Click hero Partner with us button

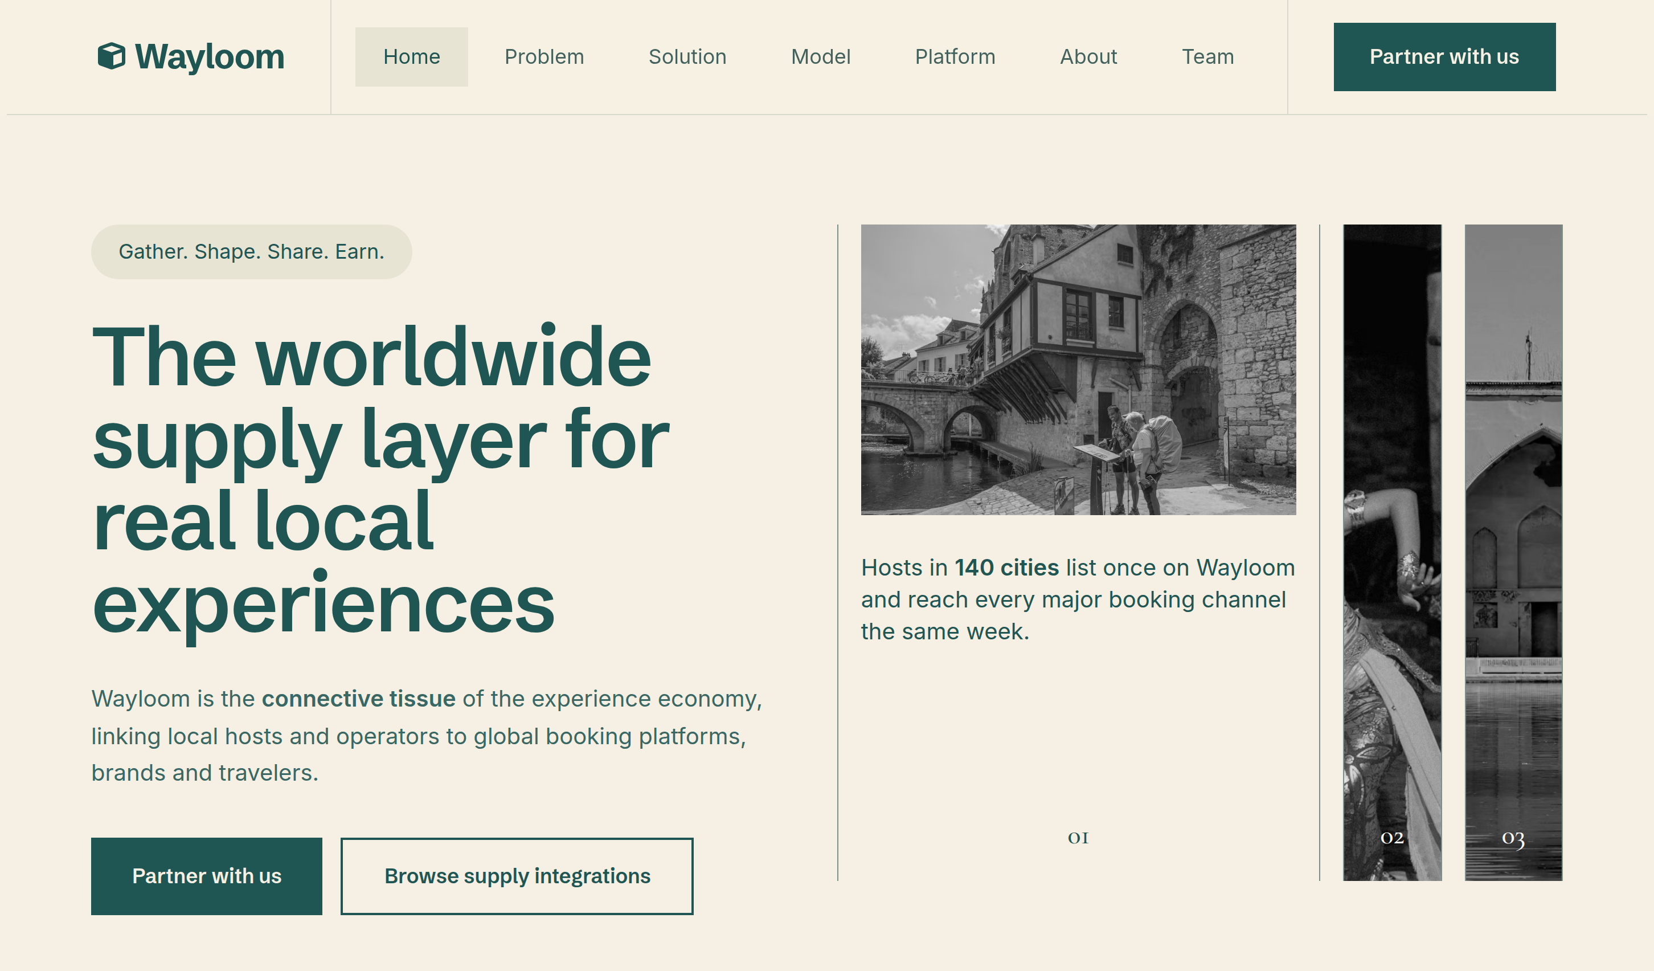click(207, 876)
